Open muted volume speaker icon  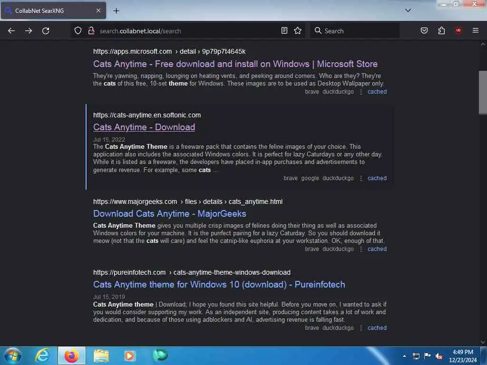[x=439, y=356]
